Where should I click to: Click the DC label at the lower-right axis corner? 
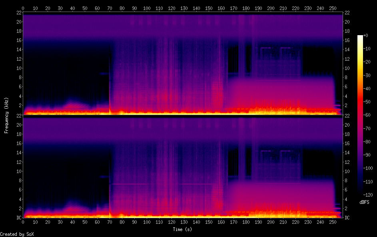(347, 218)
